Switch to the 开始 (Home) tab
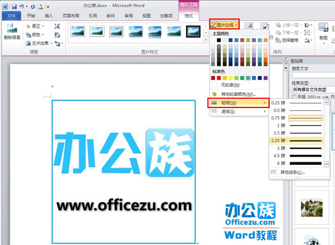Screen dimensions: 335x245 [31, 16]
